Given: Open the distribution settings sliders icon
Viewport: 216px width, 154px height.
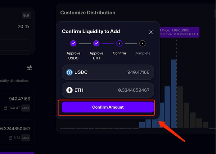Looking at the screenshot, I should click(30, 68).
